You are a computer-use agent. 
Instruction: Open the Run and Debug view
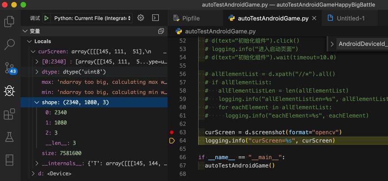pos(9,91)
